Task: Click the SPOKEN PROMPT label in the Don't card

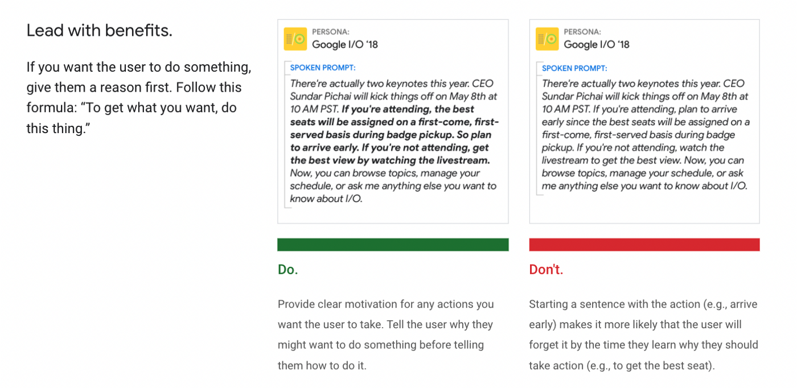Action: [x=574, y=68]
